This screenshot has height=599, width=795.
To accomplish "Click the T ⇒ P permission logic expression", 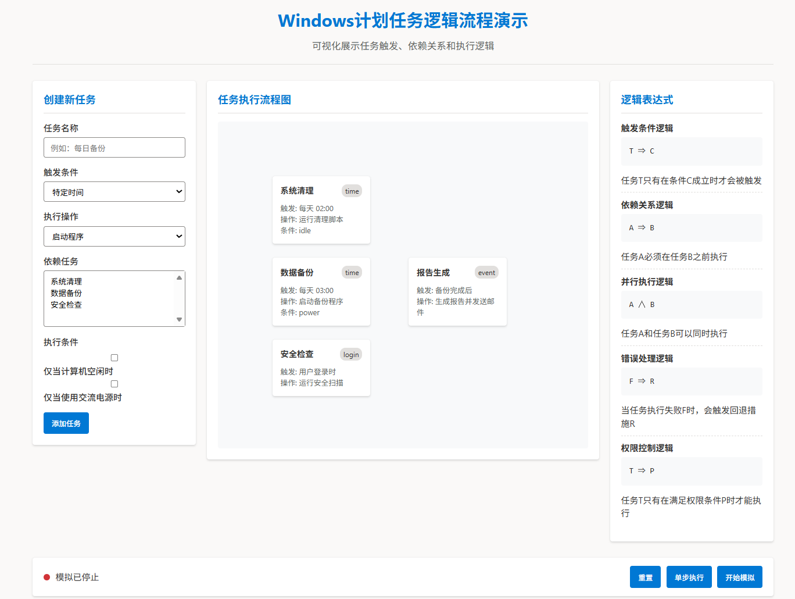I will 692,471.
